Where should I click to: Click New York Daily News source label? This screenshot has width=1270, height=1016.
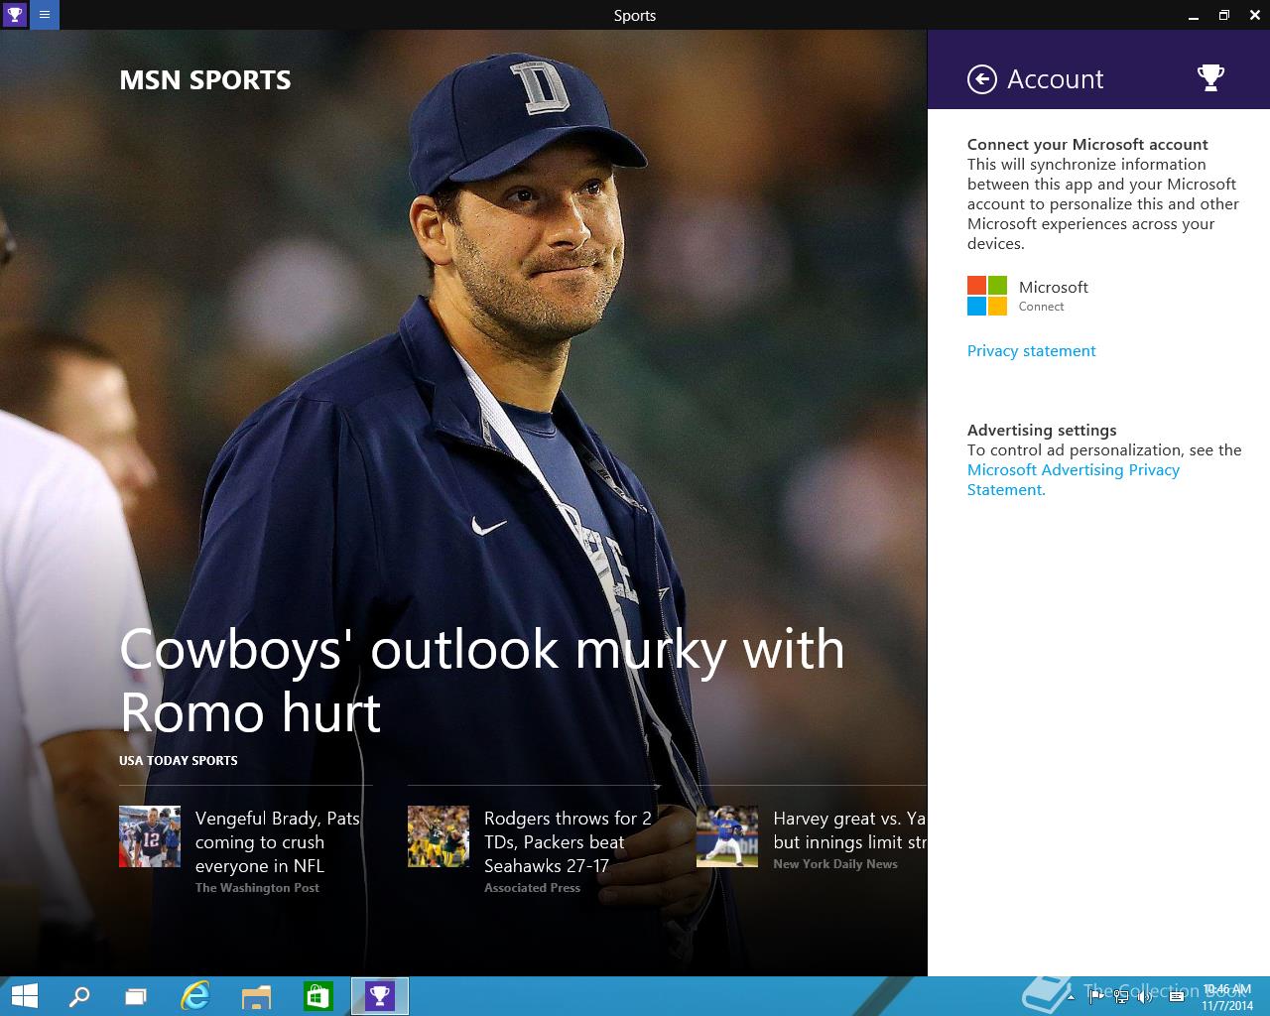pos(835,864)
